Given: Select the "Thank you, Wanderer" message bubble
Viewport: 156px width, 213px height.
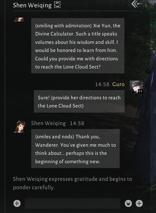Looking at the screenshot, I should pyautogui.click(x=75, y=149).
